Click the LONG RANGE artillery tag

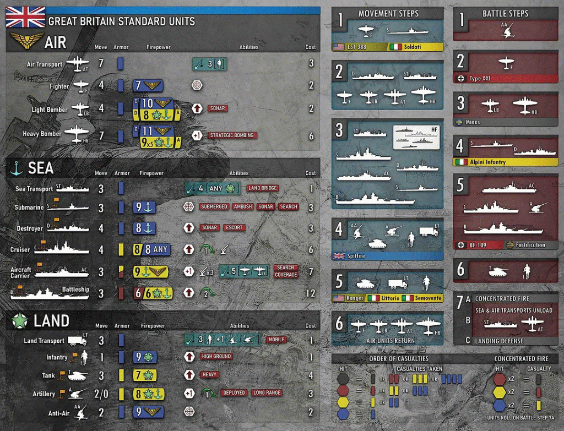pyautogui.click(x=267, y=393)
